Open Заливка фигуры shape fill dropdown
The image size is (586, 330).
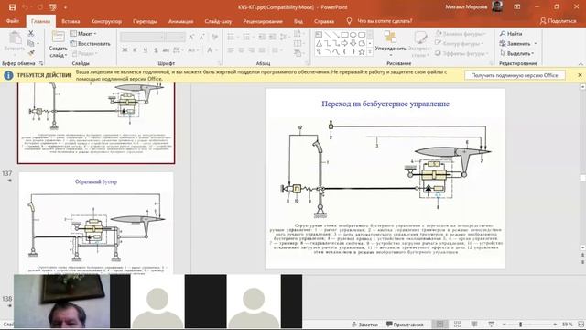tap(461, 34)
